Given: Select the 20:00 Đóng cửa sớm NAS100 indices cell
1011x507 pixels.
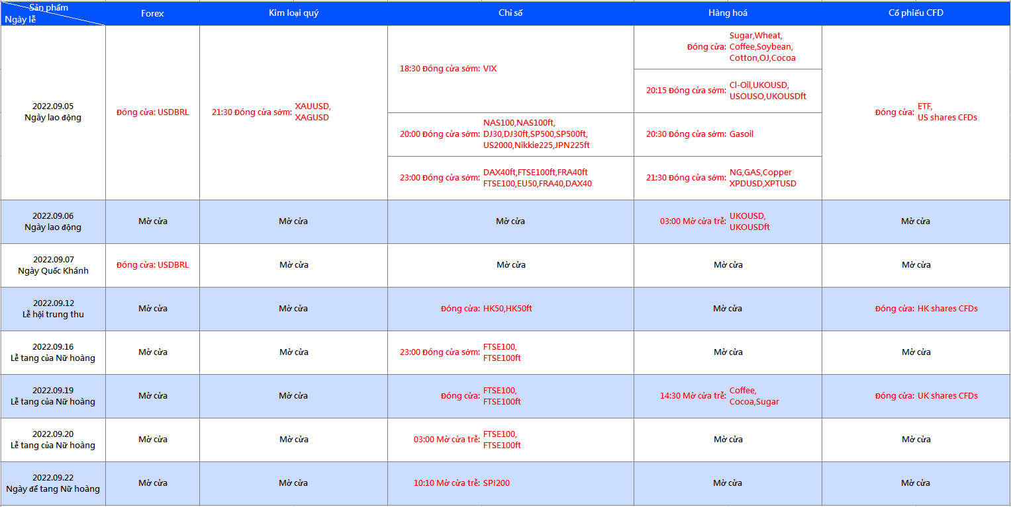Looking at the screenshot, I should point(510,134).
